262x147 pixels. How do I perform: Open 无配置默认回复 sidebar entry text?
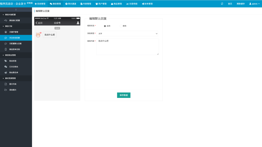(15, 43)
